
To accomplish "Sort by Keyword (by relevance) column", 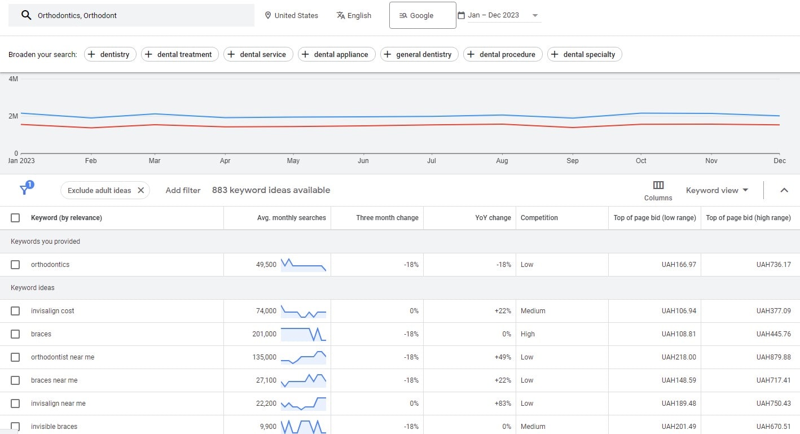I will [x=67, y=218].
